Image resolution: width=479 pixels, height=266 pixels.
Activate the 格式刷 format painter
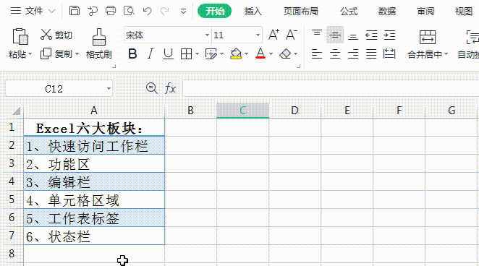(x=99, y=43)
